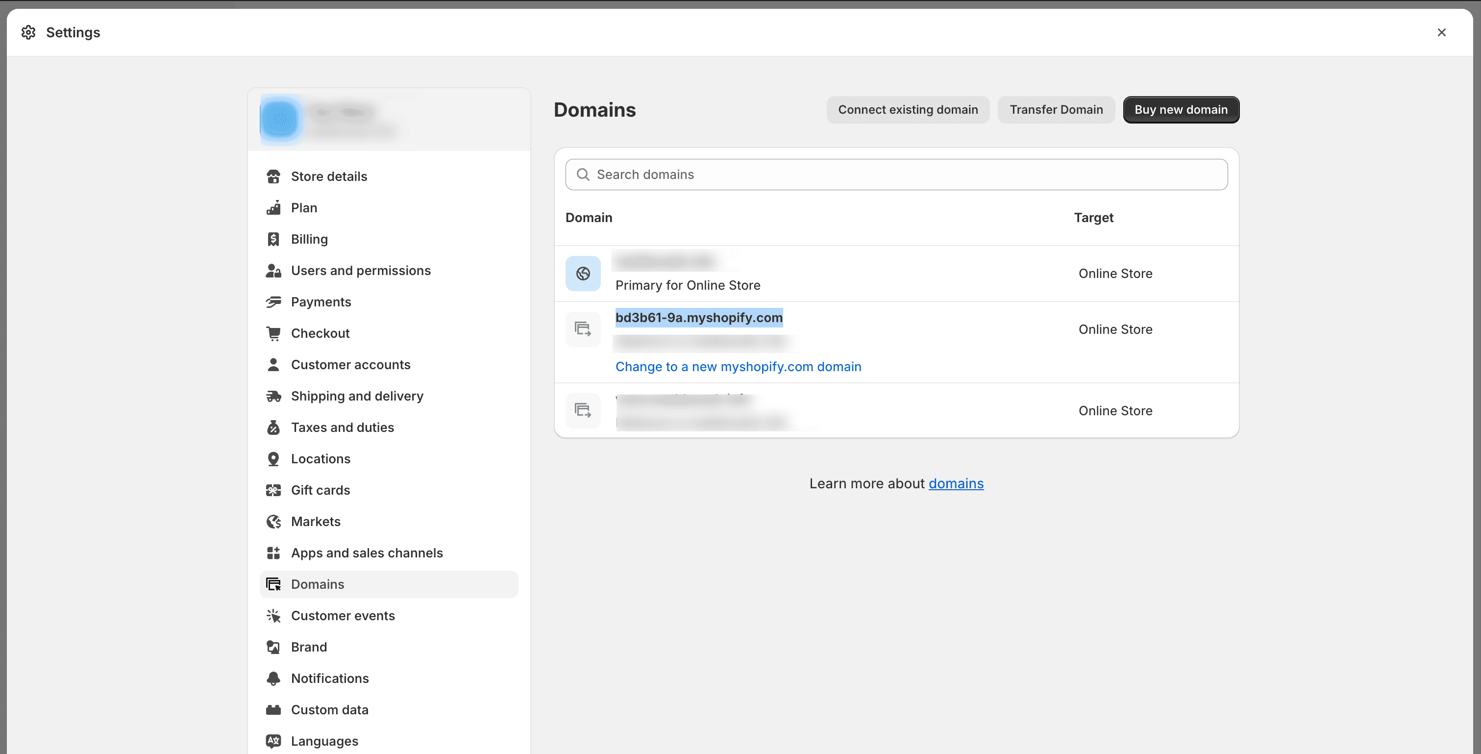This screenshot has width=1481, height=754.
Task: Focus the Search domains field
Action: coord(897,175)
